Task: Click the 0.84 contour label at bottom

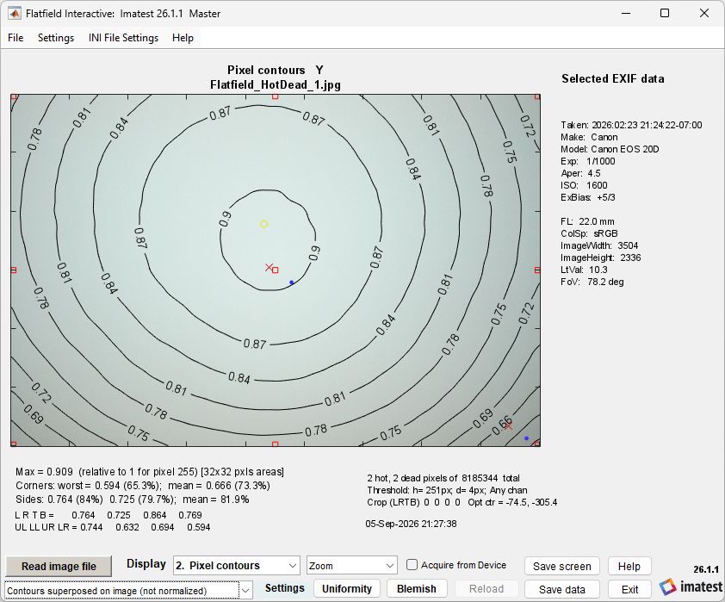Action: [x=239, y=378]
